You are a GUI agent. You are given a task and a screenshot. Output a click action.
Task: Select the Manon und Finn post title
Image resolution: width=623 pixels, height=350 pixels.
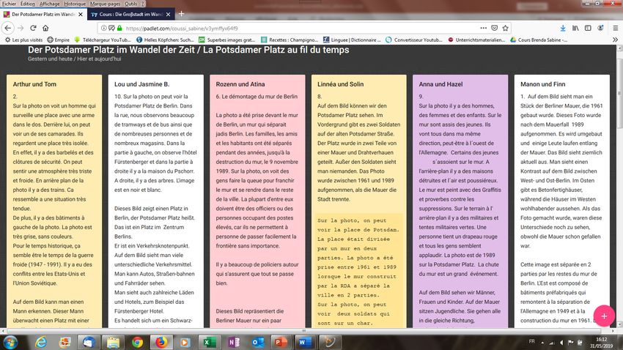(542, 84)
